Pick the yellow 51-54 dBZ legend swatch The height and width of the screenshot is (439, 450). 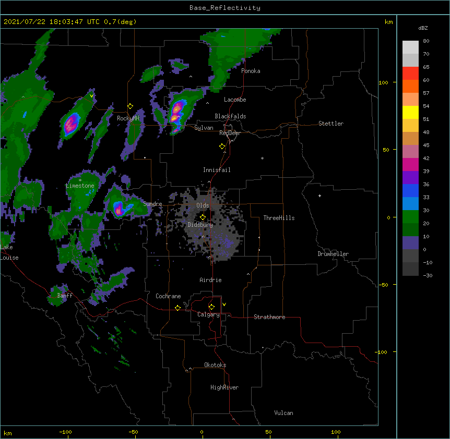(x=410, y=112)
